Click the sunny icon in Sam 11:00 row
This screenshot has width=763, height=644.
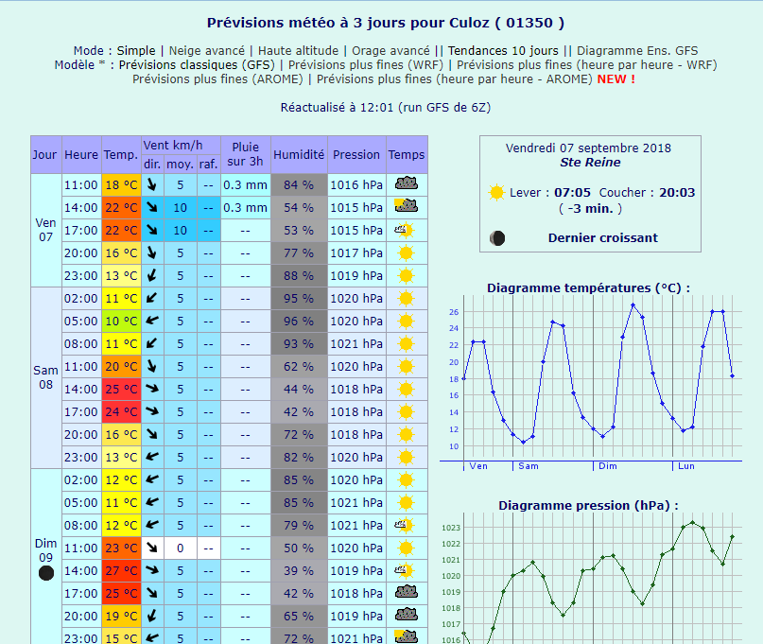tap(406, 367)
